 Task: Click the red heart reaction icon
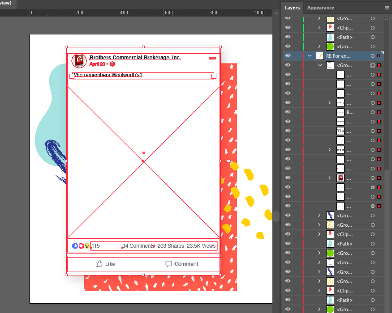(x=81, y=246)
